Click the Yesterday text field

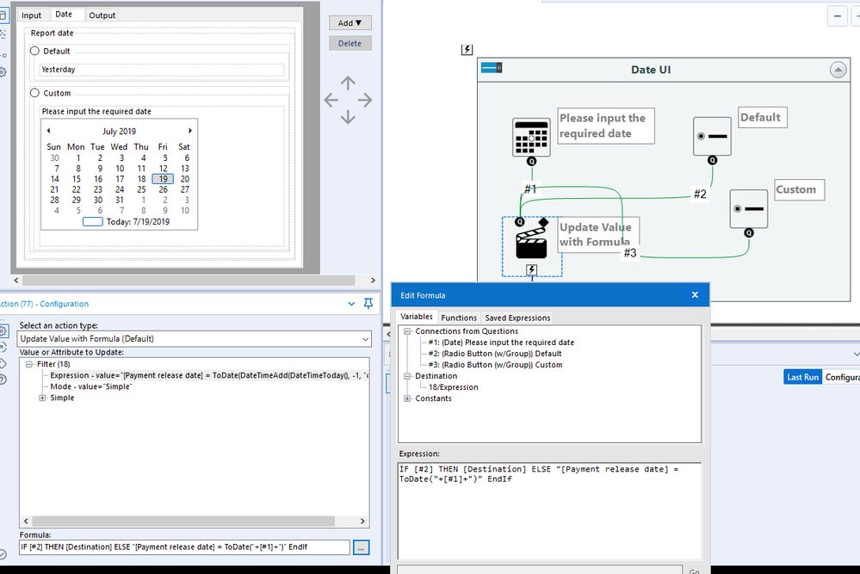[161, 70]
